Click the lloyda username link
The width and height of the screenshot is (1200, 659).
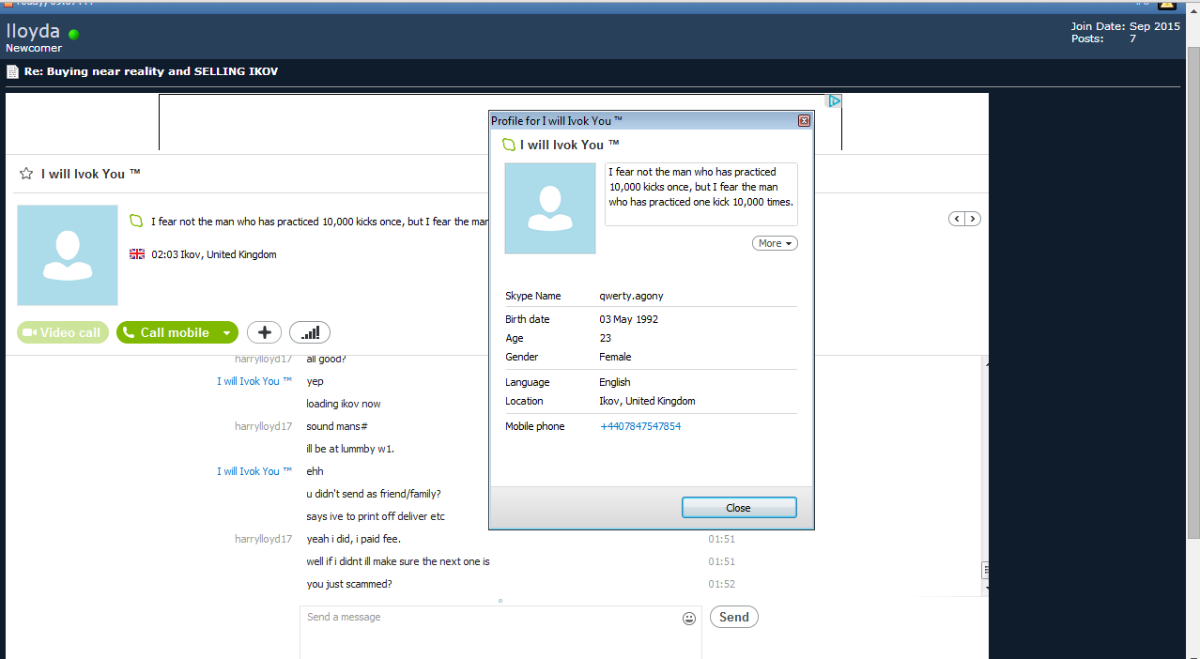pos(33,31)
